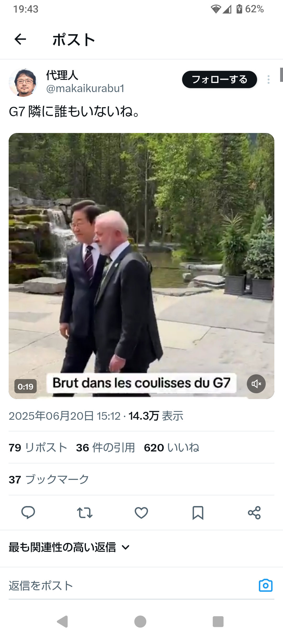View the 79 リポスト list
The width and height of the screenshot is (283, 638).
38,448
